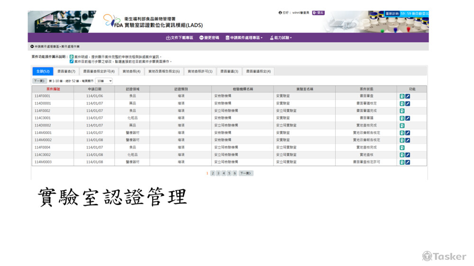Open the 實地改善報告核定(6) tab
This screenshot has height=266, width=474.
[x=164, y=71]
